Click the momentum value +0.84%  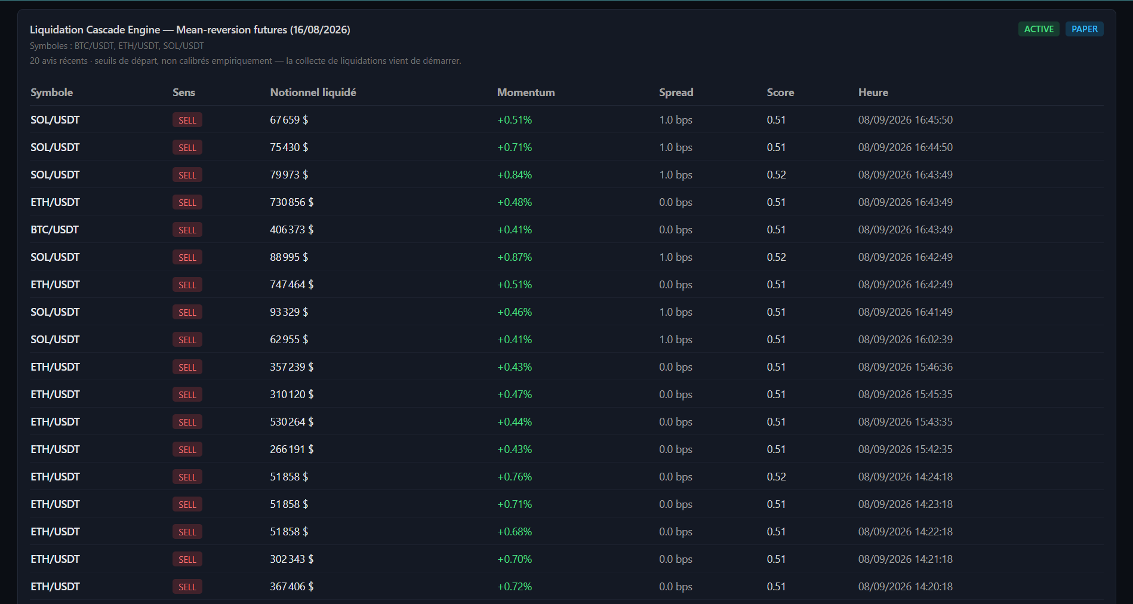coord(515,175)
